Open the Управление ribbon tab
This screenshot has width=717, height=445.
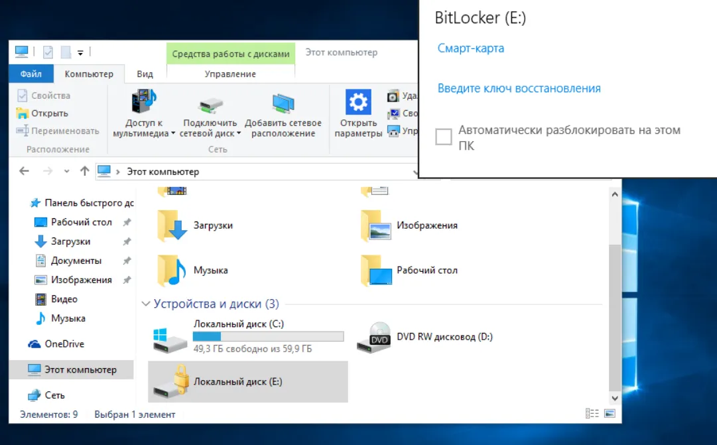click(230, 74)
